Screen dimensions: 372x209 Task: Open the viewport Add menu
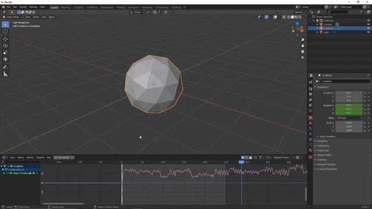pos(44,17)
